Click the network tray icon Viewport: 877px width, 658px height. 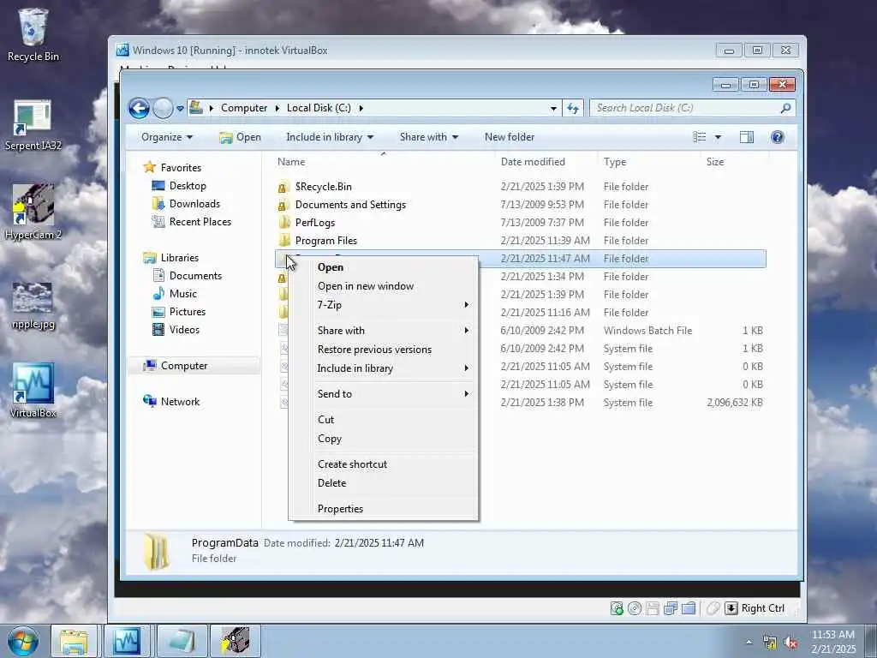(x=770, y=643)
